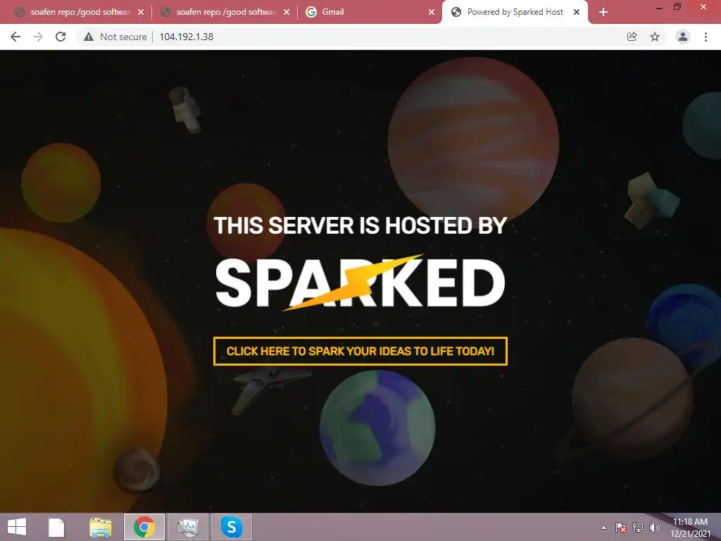
Task: Select the Powered by Sparked Host tab
Action: click(515, 12)
